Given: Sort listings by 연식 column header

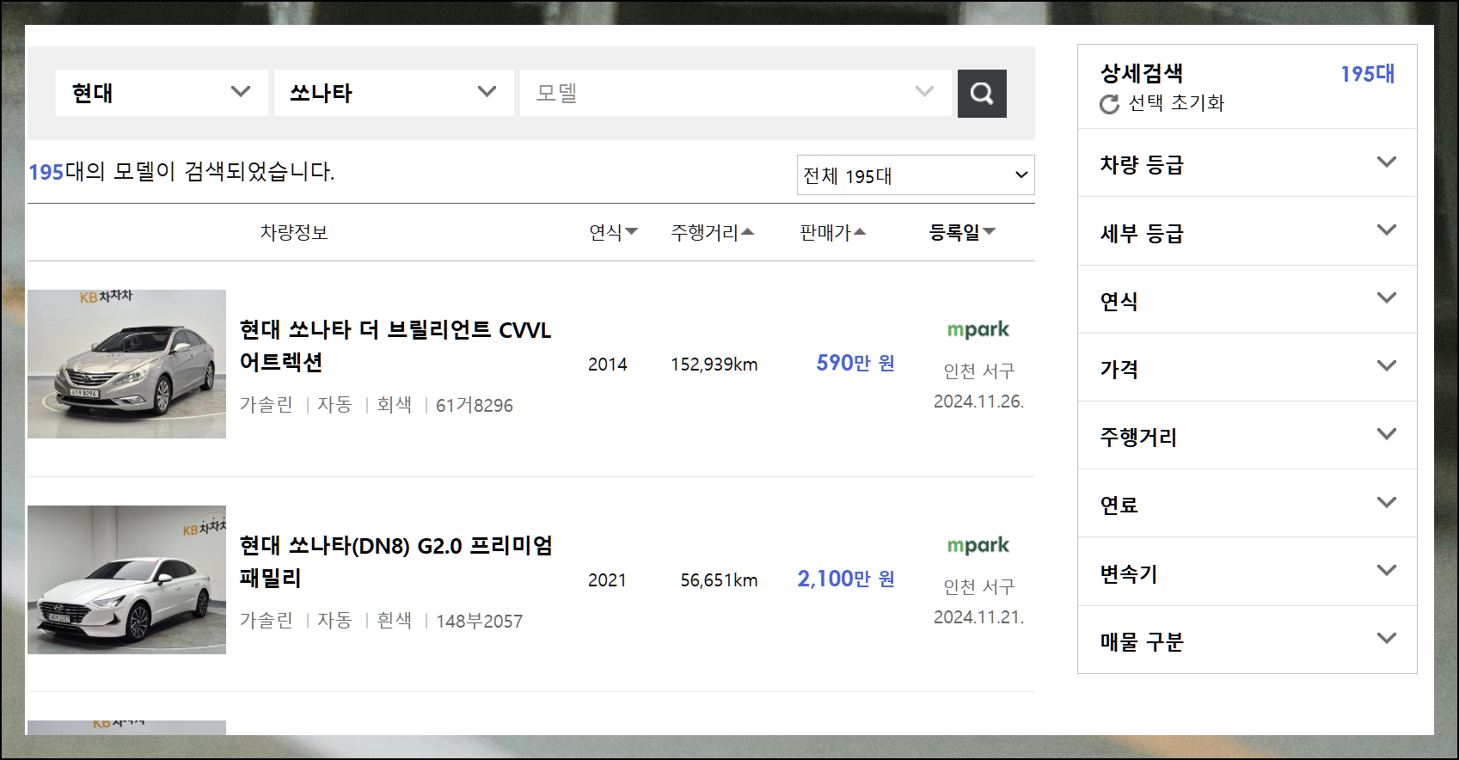Looking at the screenshot, I should [x=613, y=232].
